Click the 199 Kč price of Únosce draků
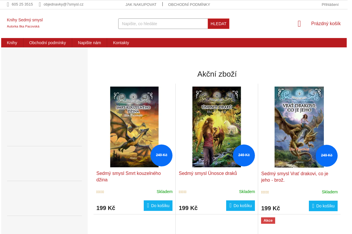 click(x=188, y=208)
